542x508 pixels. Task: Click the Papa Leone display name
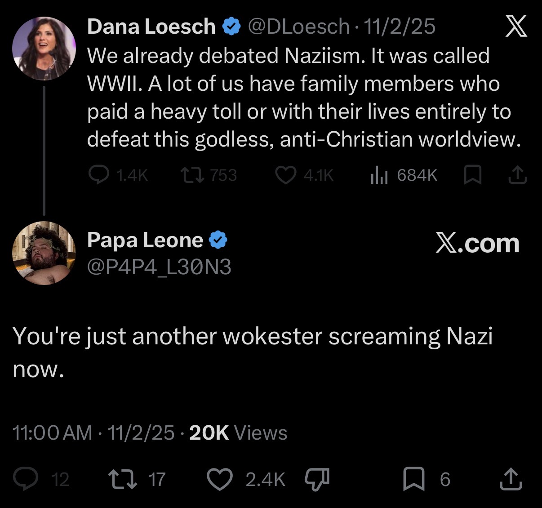click(x=145, y=240)
